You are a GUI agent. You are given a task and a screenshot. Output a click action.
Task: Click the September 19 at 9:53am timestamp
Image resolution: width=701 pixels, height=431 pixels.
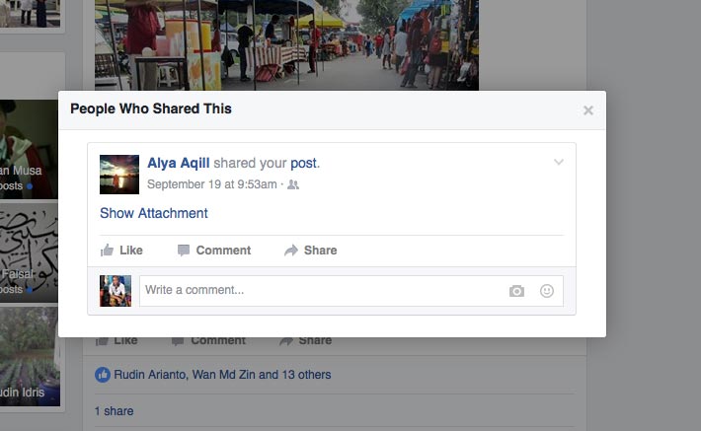click(x=211, y=184)
